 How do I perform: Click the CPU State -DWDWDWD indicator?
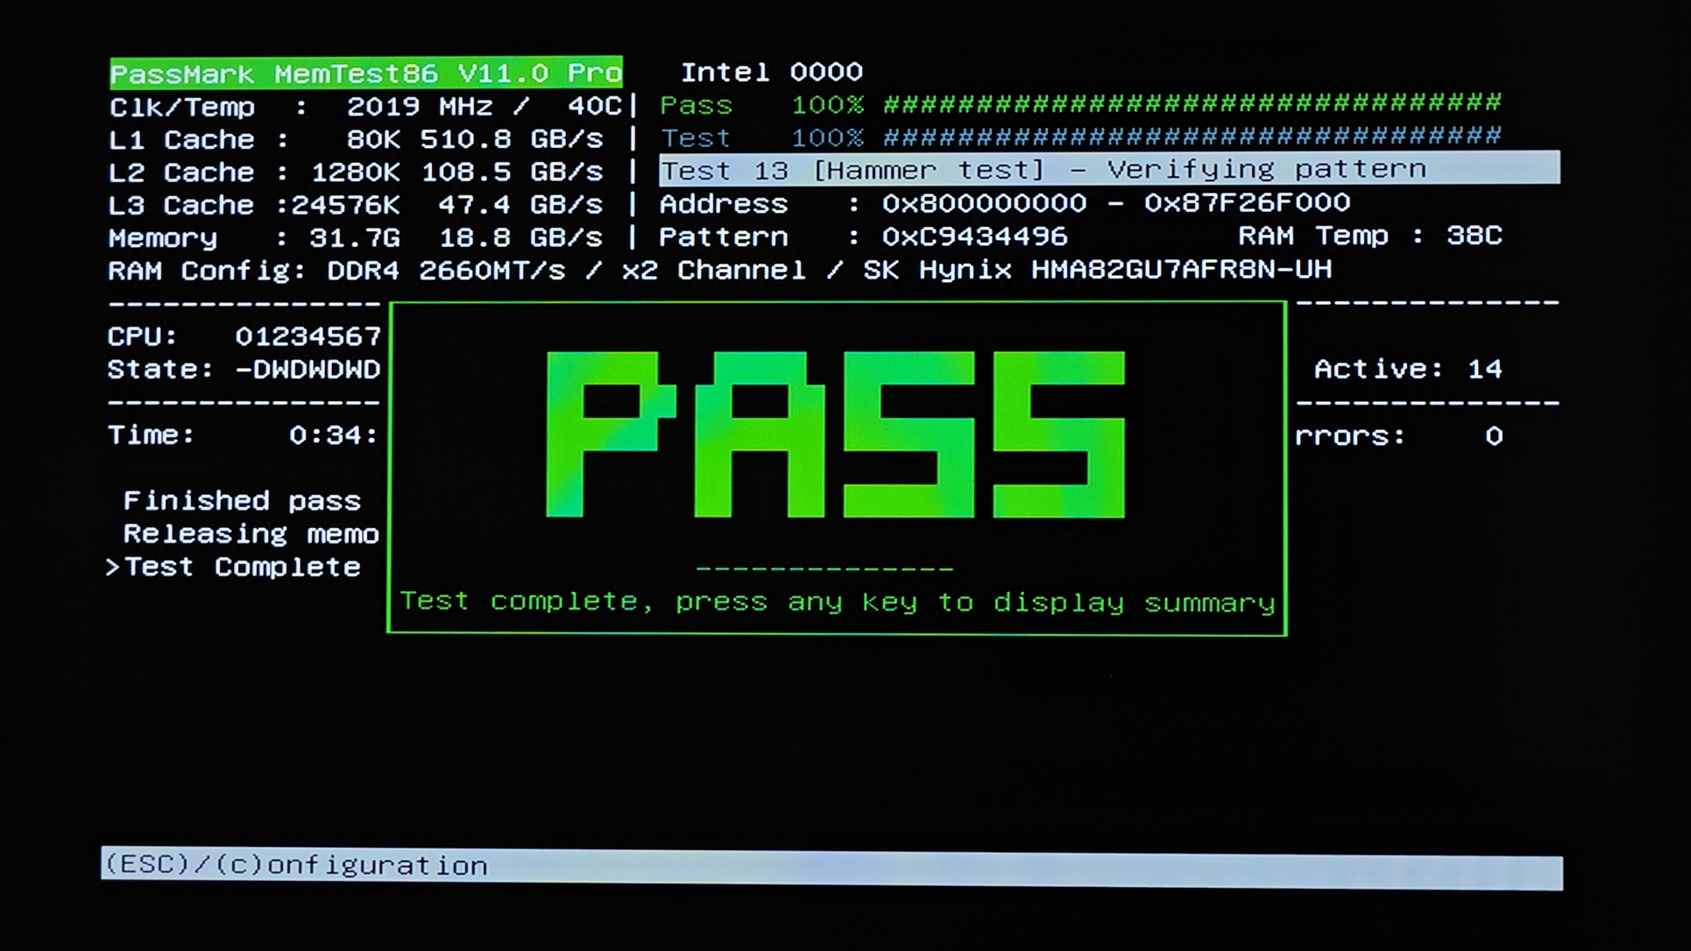click(x=308, y=370)
